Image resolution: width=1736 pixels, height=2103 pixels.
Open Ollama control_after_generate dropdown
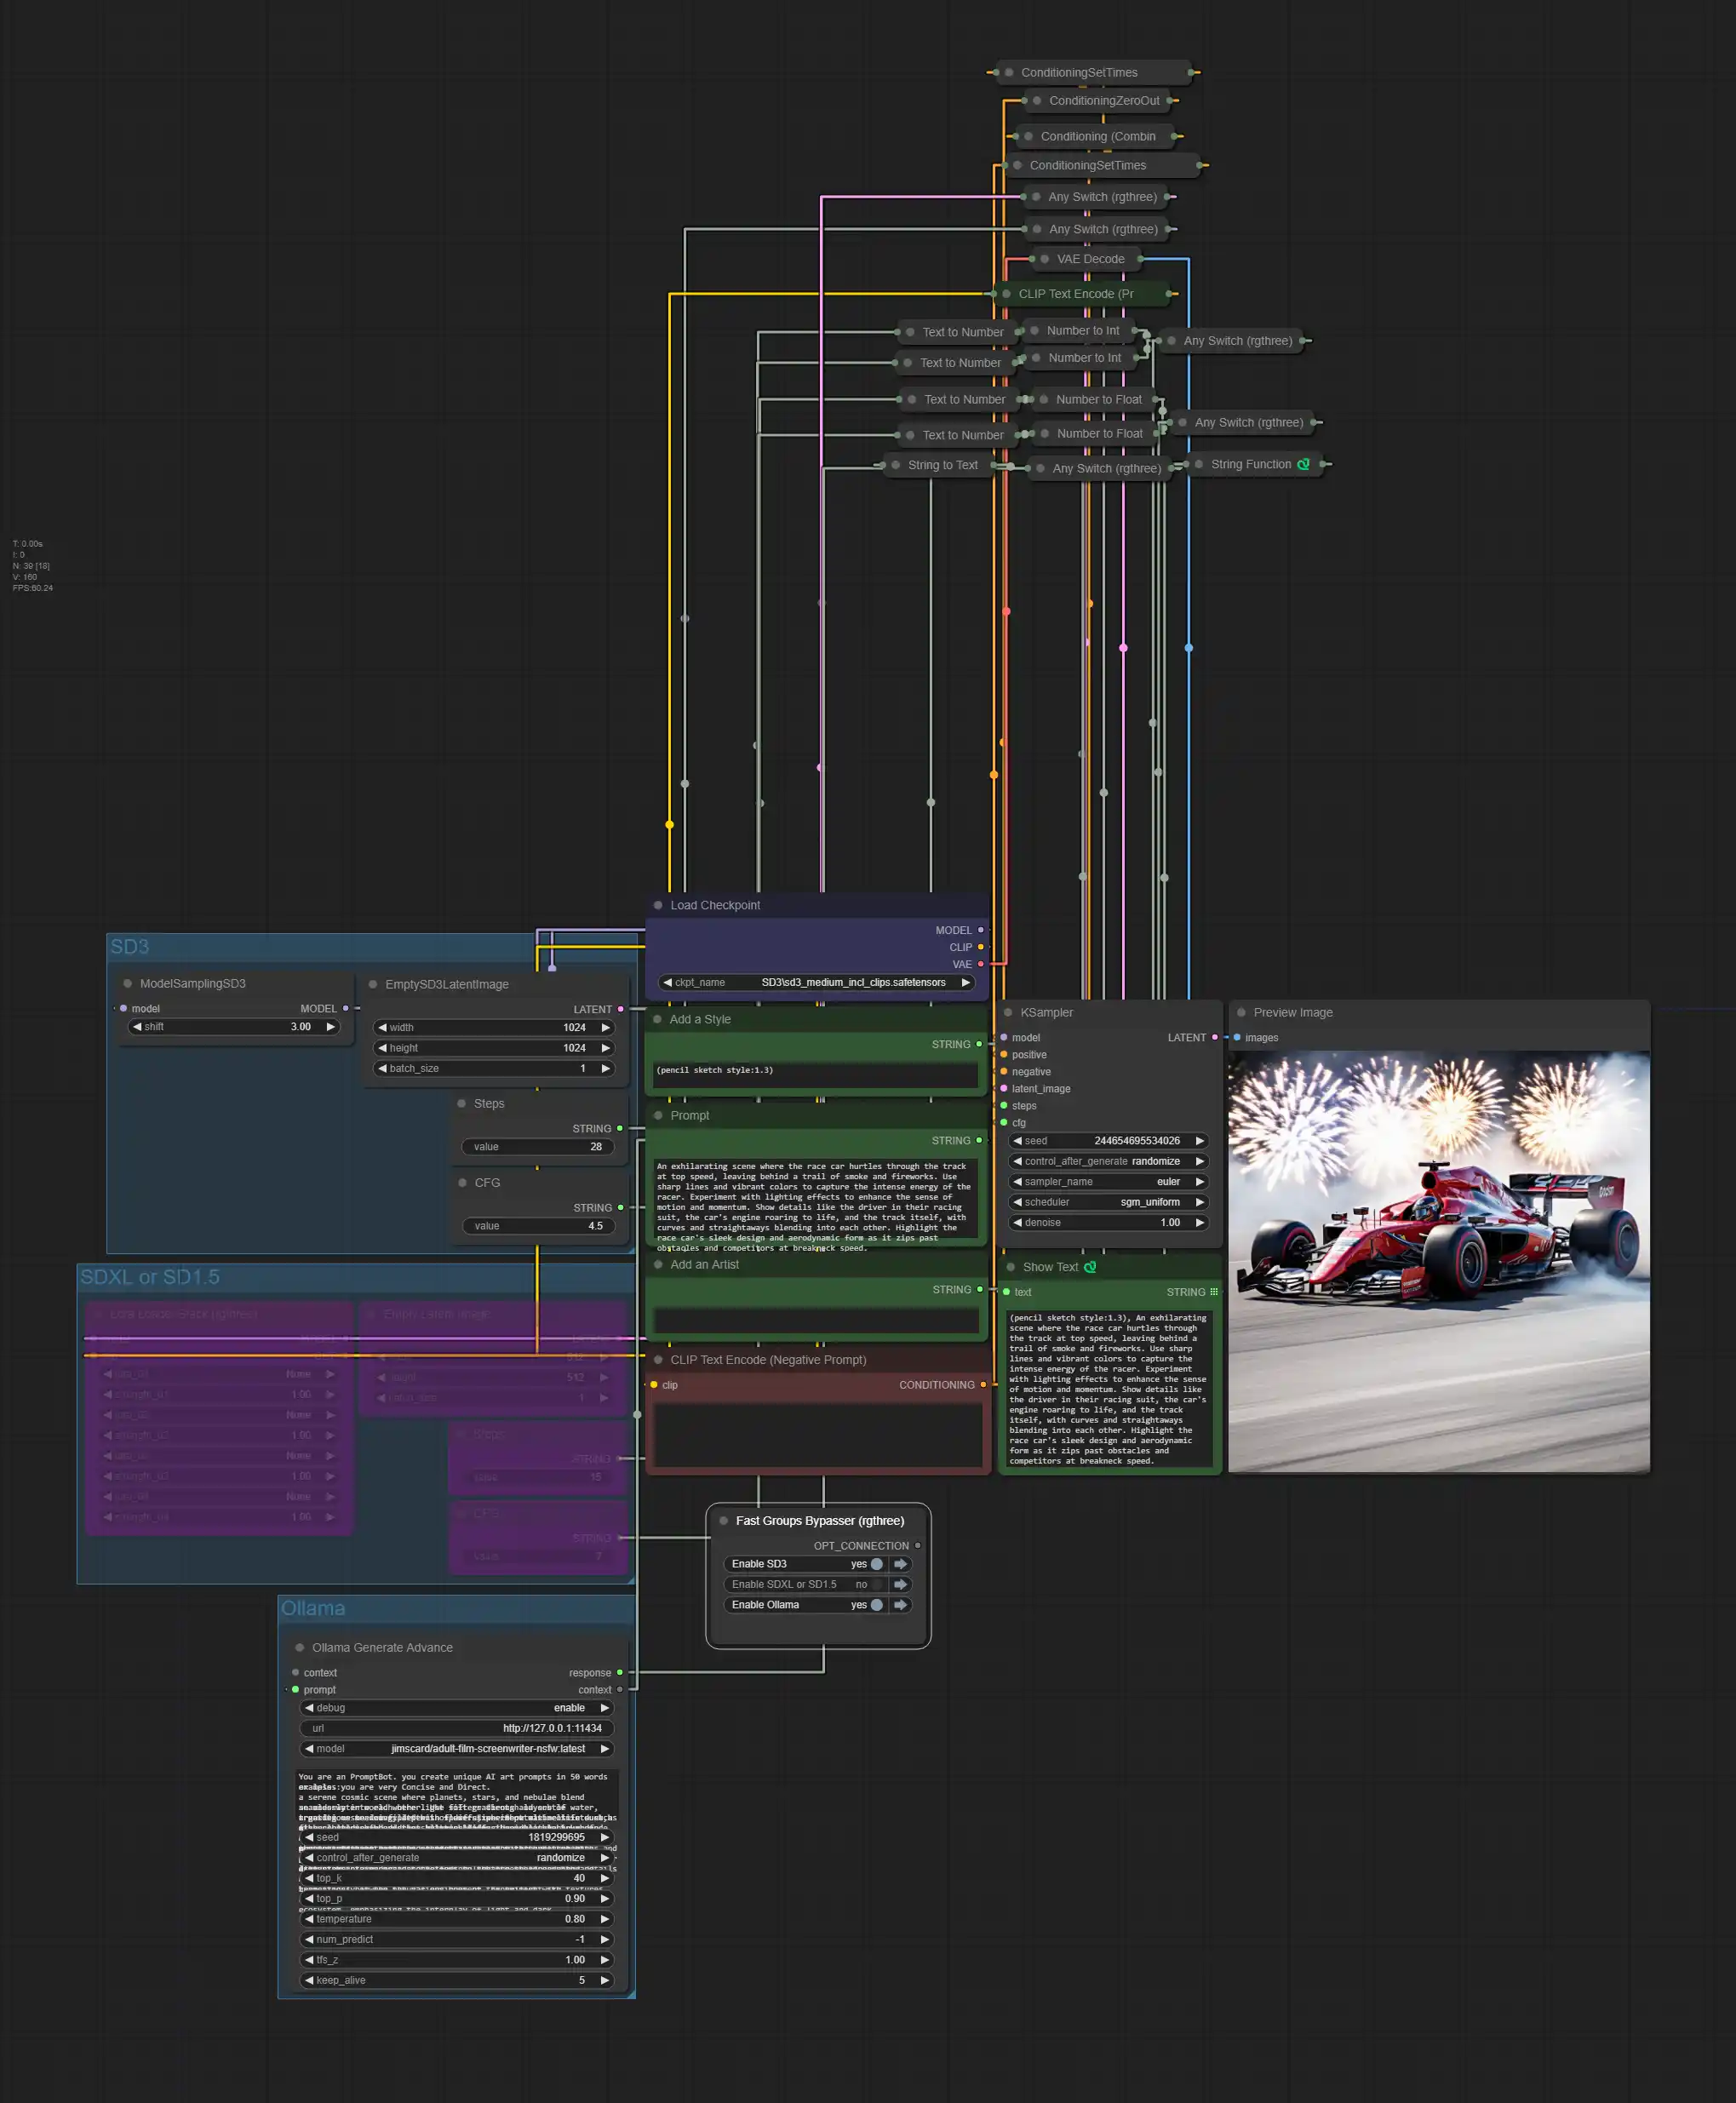coord(457,1858)
